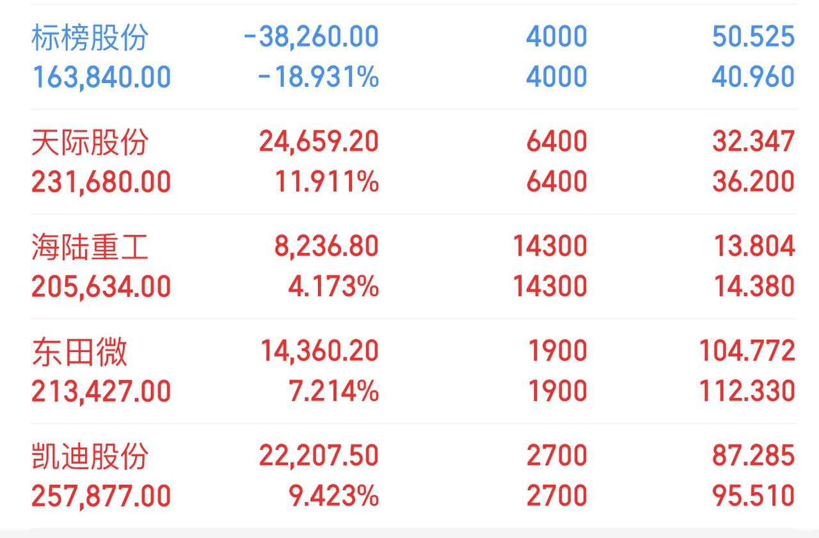Open the 标榜股份 stock holding
This screenshot has height=538, width=819.
click(90, 37)
